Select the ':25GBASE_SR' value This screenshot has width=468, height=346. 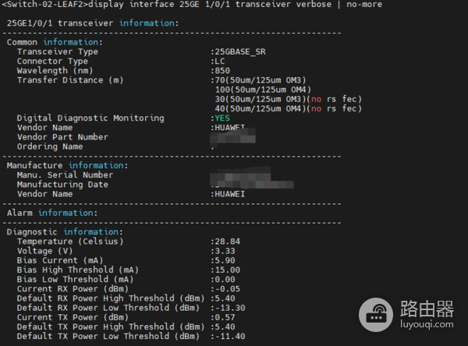pos(238,51)
